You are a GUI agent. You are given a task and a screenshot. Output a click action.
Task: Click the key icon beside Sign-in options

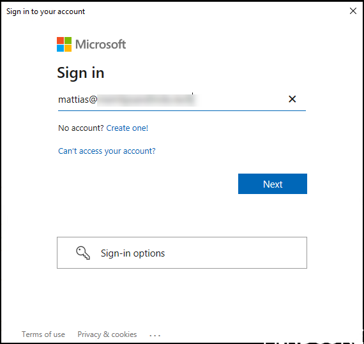pos(83,253)
